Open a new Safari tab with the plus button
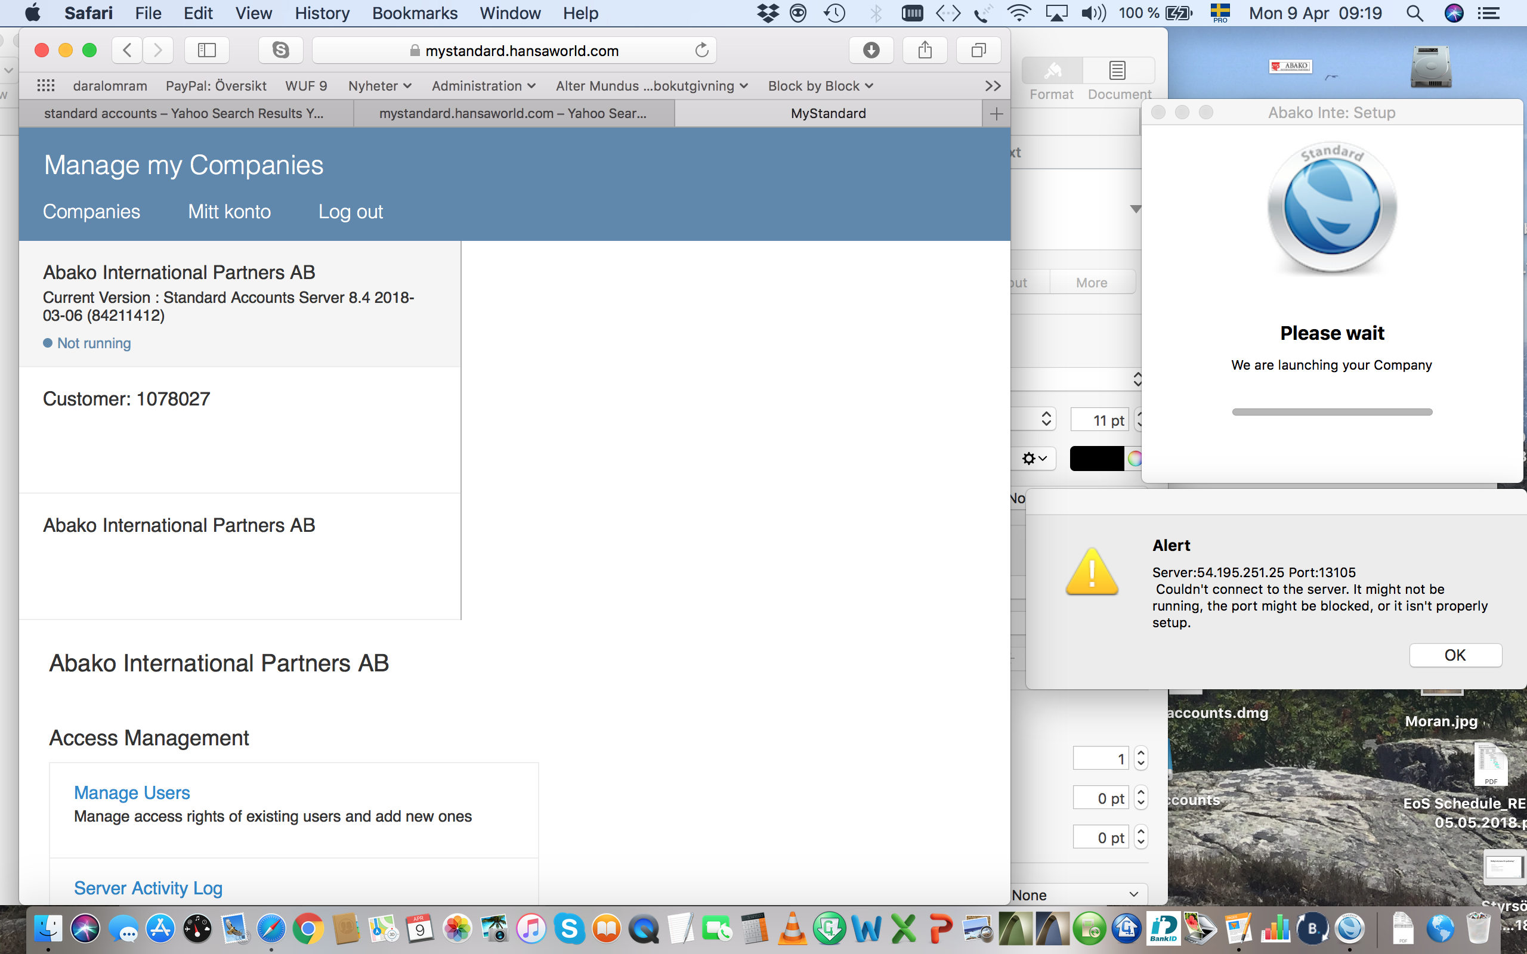This screenshot has height=954, width=1527. tap(996, 113)
